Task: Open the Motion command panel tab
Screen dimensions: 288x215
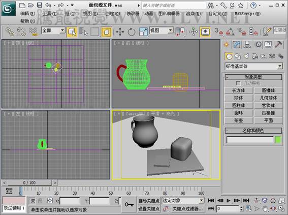Action: (258, 44)
